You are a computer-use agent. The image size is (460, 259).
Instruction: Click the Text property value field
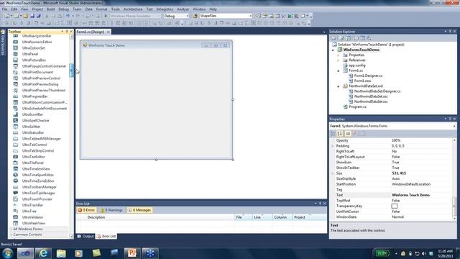coord(421,195)
